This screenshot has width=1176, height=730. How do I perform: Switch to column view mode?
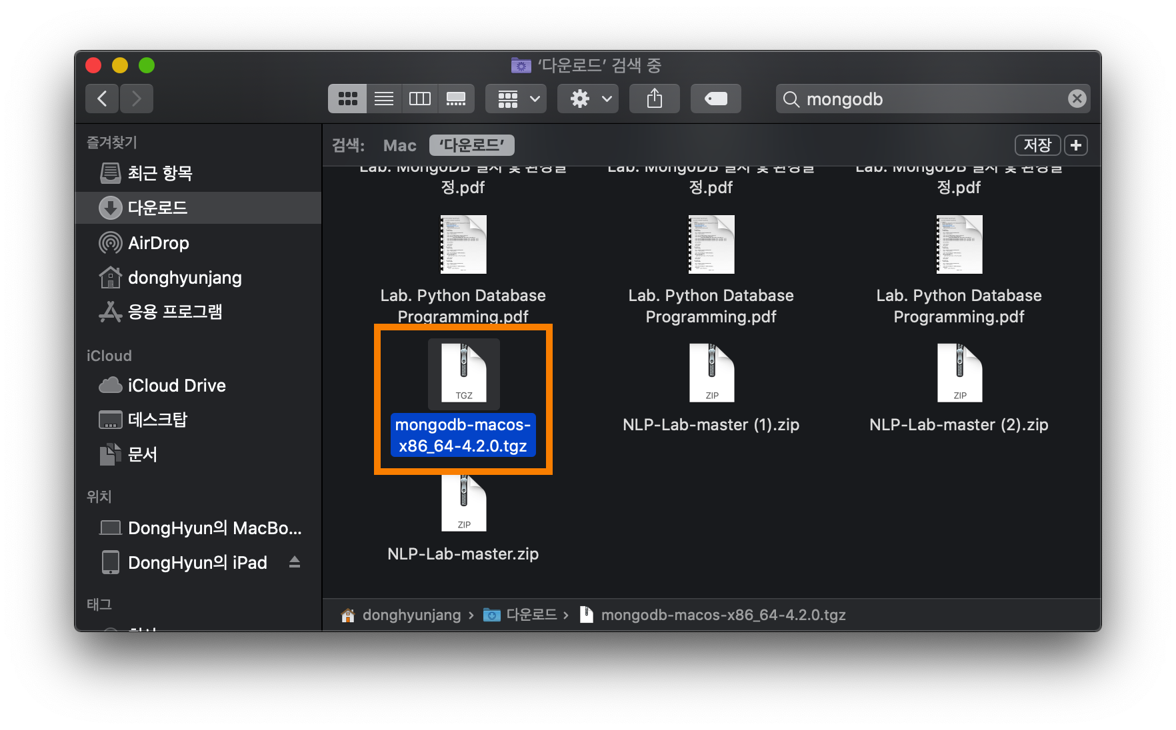coord(419,99)
